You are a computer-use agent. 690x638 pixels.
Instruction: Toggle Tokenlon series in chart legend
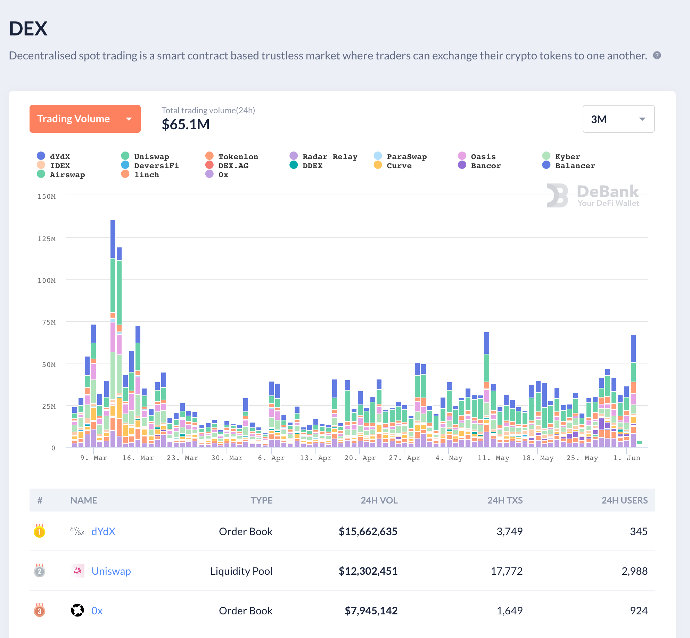[232, 156]
